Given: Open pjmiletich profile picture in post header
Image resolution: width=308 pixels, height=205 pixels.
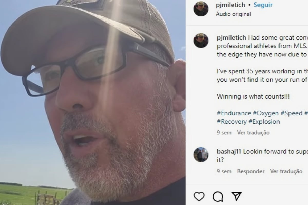Looking at the screenshot, I should pyautogui.click(x=201, y=9).
